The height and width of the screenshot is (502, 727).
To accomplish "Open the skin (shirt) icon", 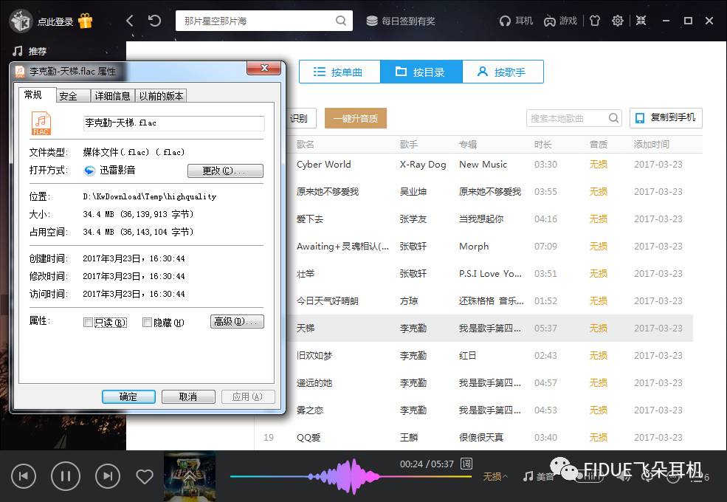I will (x=595, y=21).
